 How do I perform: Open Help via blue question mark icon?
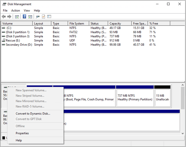pyautogui.click(x=24, y=16)
